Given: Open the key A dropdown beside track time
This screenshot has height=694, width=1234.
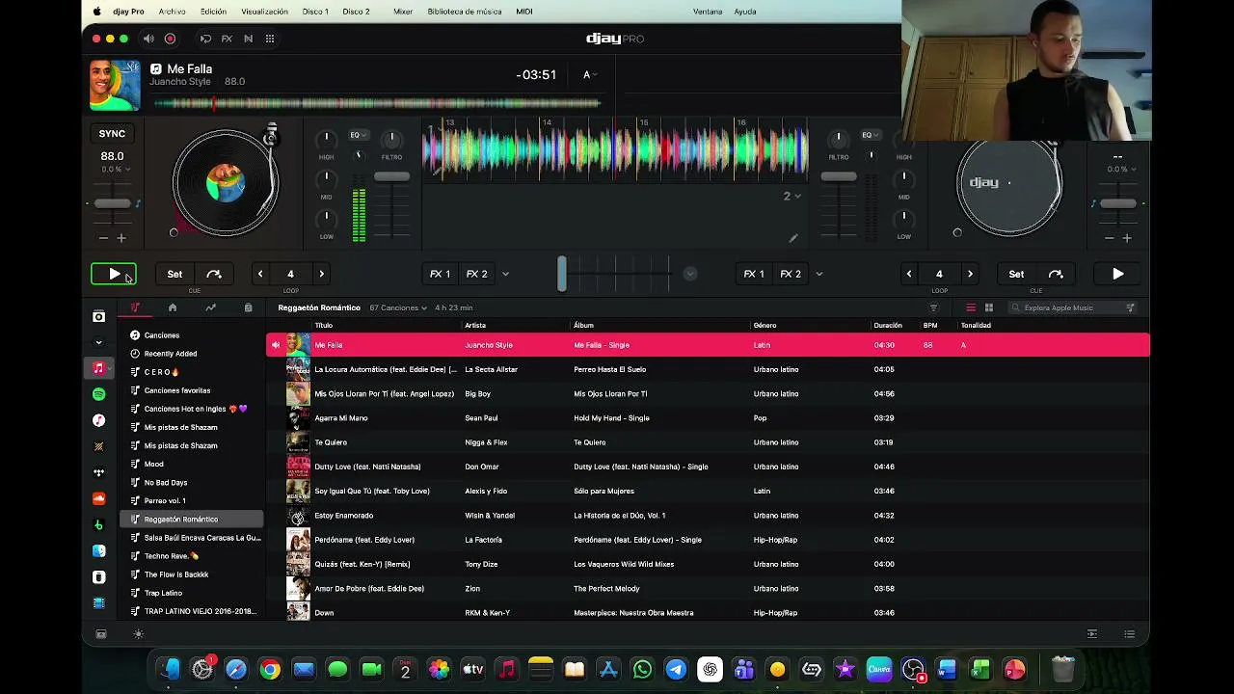Looking at the screenshot, I should pyautogui.click(x=590, y=75).
